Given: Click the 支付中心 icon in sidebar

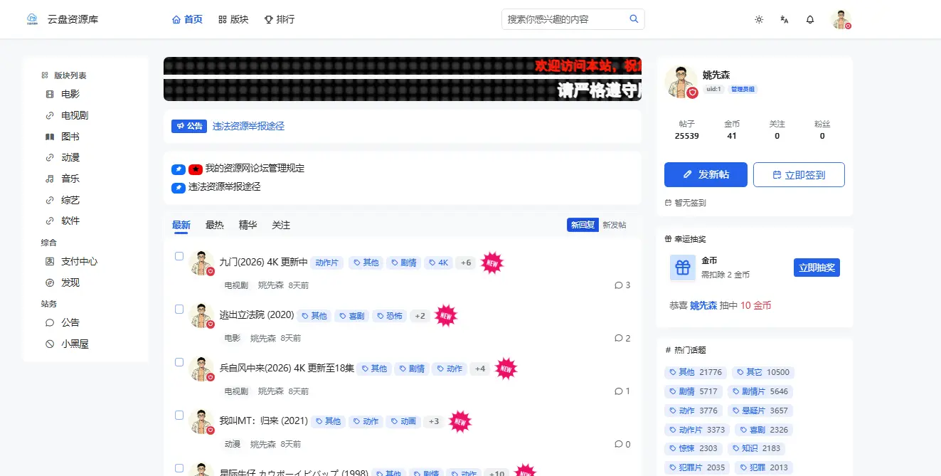Looking at the screenshot, I should (50, 262).
